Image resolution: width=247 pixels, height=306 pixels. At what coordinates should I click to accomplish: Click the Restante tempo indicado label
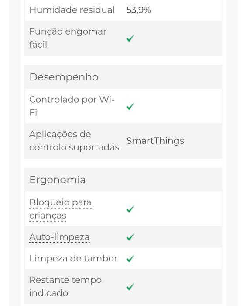[x=65, y=287]
